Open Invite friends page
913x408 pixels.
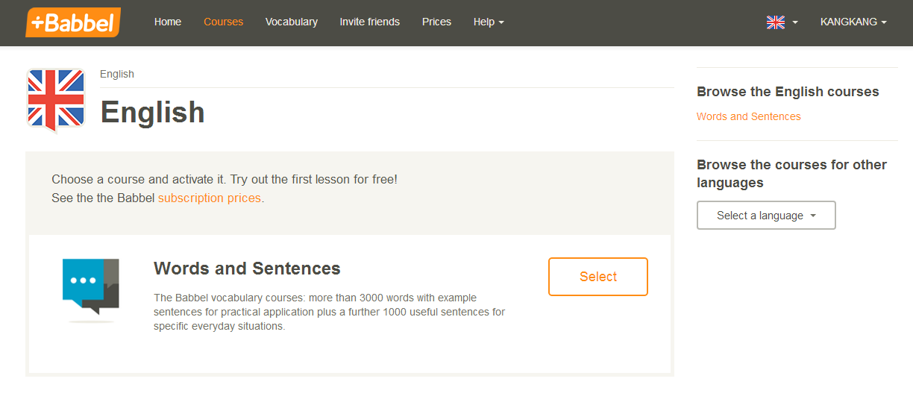(x=369, y=22)
